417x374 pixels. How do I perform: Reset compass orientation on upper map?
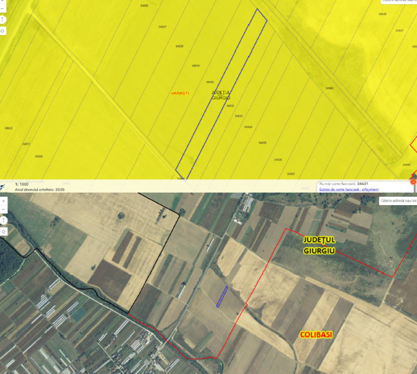[3, 19]
